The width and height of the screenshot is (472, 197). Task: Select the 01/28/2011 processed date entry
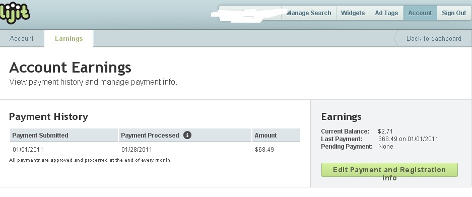[137, 150]
